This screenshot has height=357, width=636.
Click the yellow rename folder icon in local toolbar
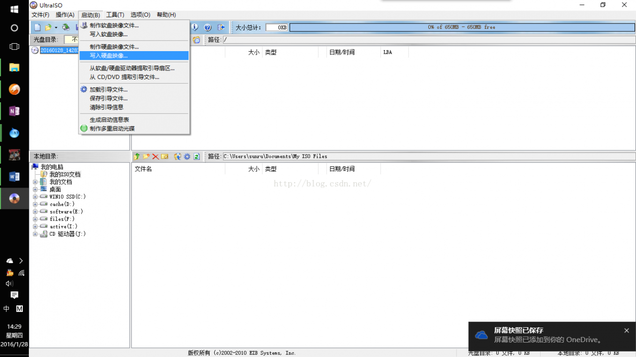tap(165, 156)
